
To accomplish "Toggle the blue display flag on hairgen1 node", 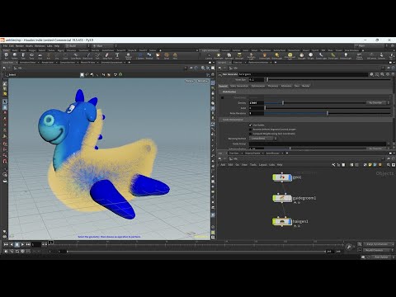I will pyautogui.click(x=290, y=221).
